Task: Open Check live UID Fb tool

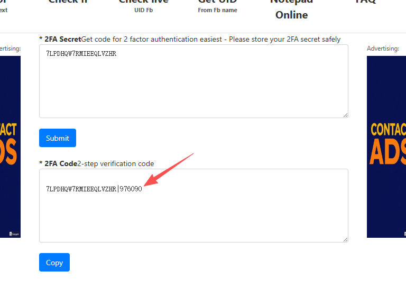Action: click(x=143, y=6)
